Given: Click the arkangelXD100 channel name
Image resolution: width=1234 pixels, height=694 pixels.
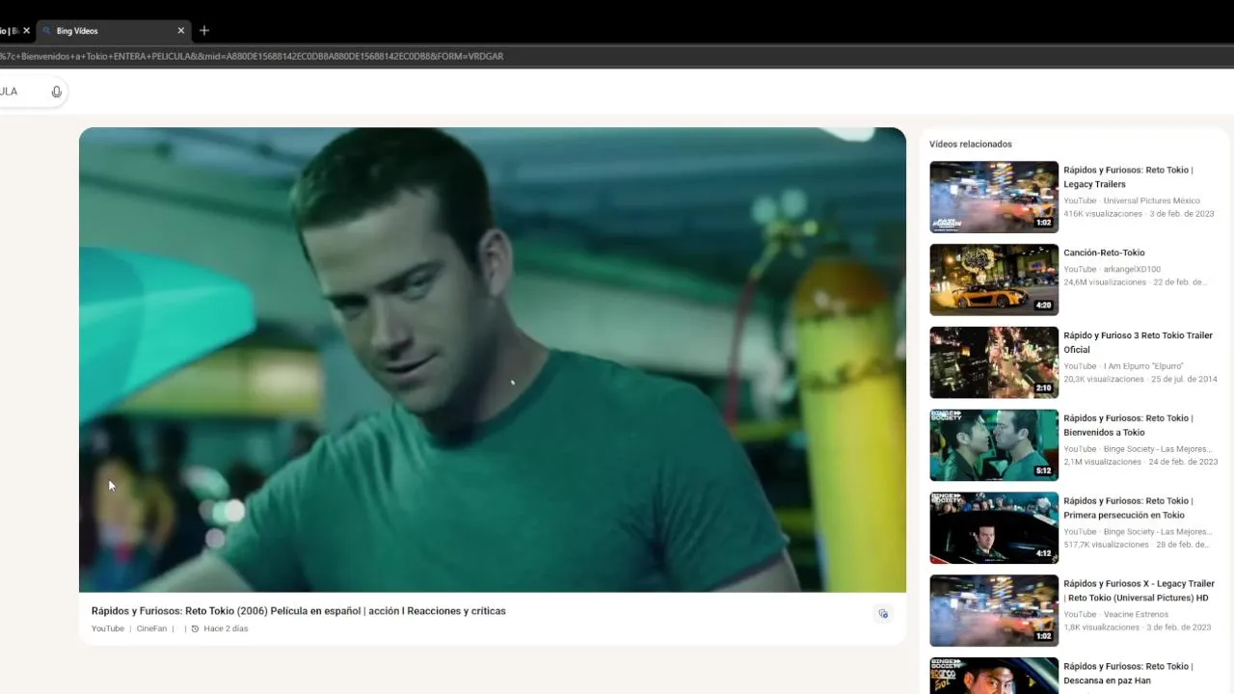Looking at the screenshot, I should pos(1133,270).
